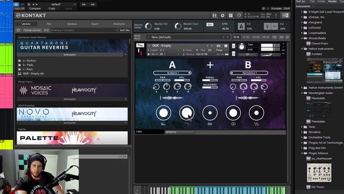The image size is (344, 194).
Task: Switch to the Automation tab
Action: [119, 24]
